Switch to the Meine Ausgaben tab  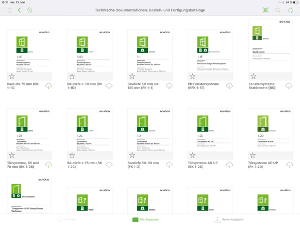pyautogui.click(x=229, y=220)
